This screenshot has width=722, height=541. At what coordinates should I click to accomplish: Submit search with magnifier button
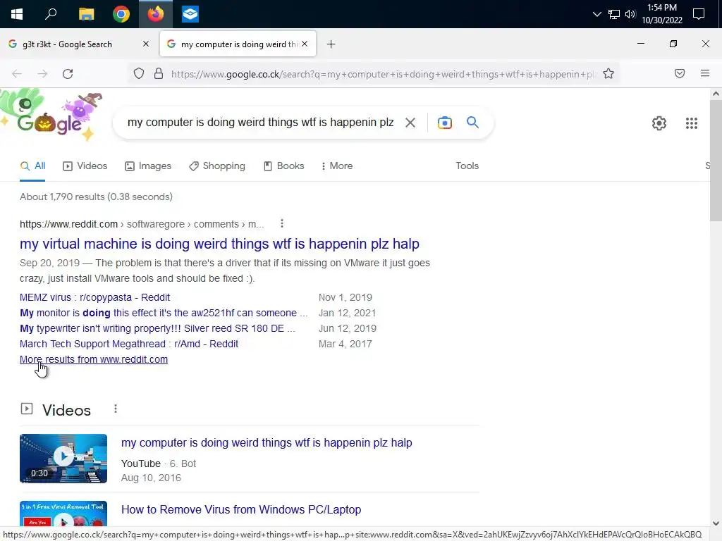coord(472,123)
